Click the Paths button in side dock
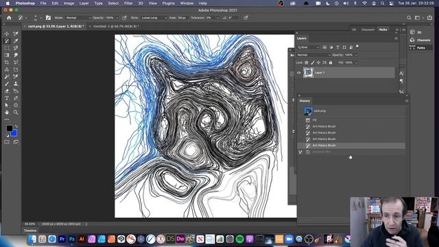 click(420, 48)
